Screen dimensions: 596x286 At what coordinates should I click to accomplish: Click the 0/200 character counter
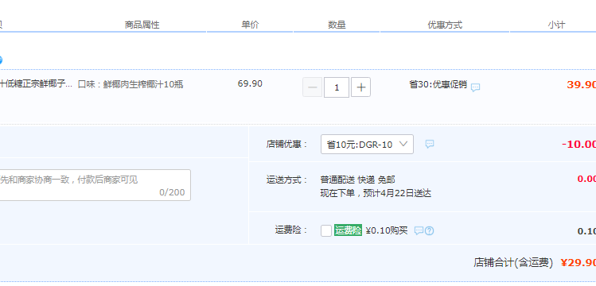172,192
